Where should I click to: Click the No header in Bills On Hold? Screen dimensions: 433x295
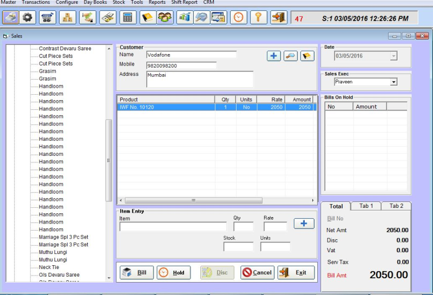(x=339, y=107)
